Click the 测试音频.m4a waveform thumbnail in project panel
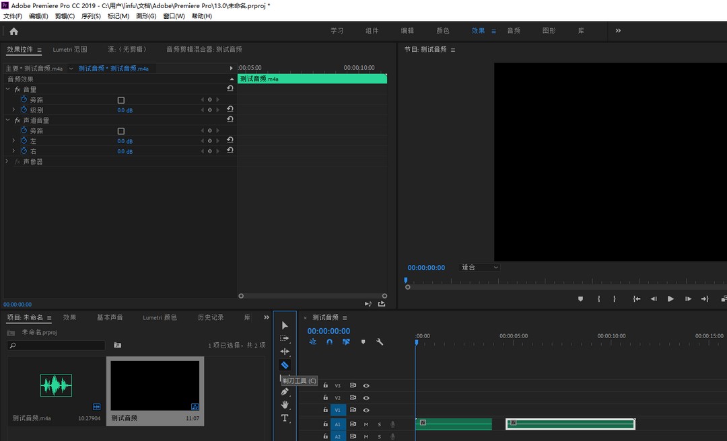Screen dimensions: 727x441 tap(56, 387)
